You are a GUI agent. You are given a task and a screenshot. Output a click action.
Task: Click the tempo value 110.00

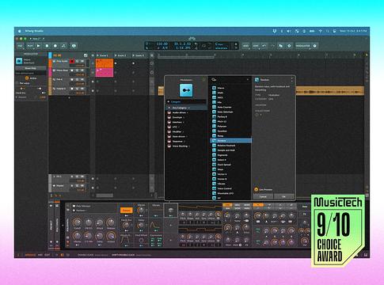(162, 44)
